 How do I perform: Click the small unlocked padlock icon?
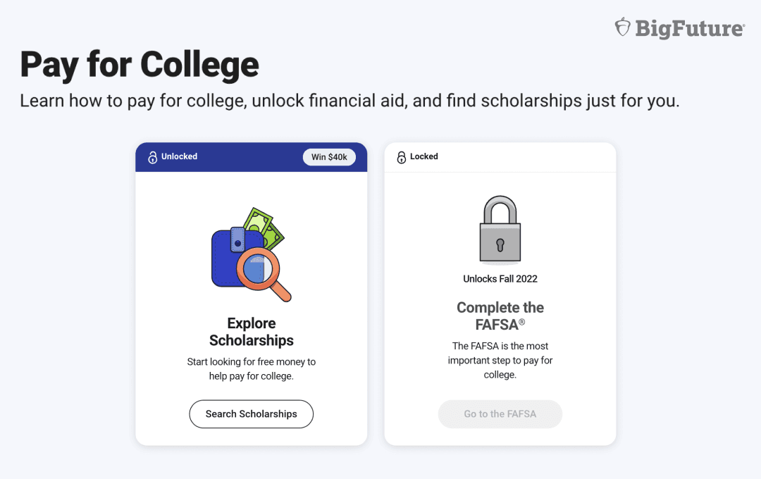pos(152,157)
